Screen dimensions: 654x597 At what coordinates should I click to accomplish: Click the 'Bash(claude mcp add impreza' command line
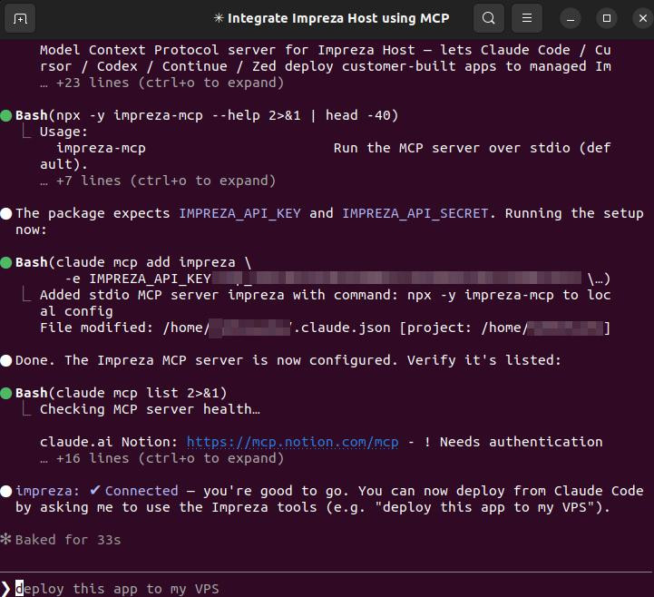[133, 262]
